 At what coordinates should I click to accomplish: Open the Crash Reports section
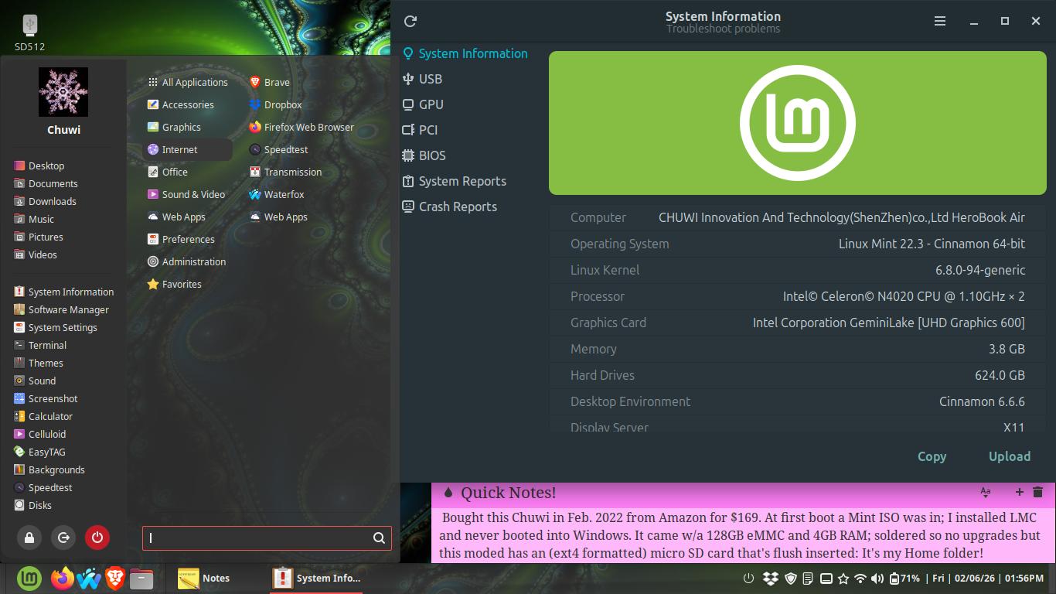pyautogui.click(x=457, y=207)
